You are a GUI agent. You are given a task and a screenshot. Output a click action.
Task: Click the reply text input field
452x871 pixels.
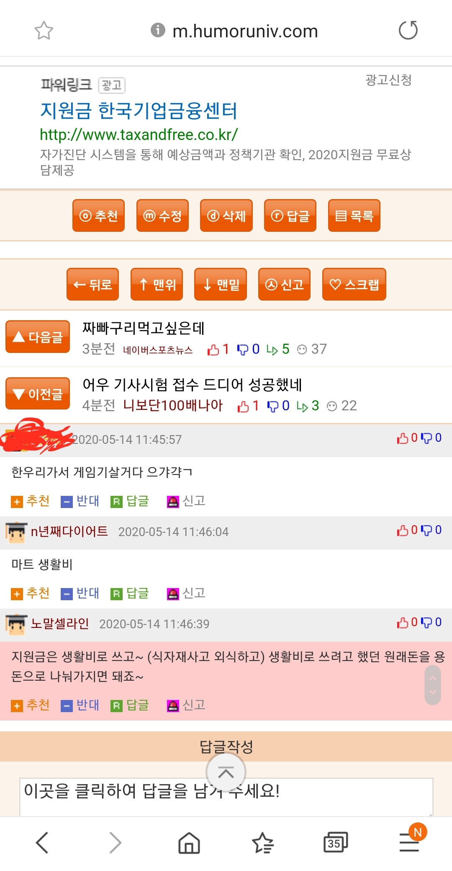(x=226, y=797)
